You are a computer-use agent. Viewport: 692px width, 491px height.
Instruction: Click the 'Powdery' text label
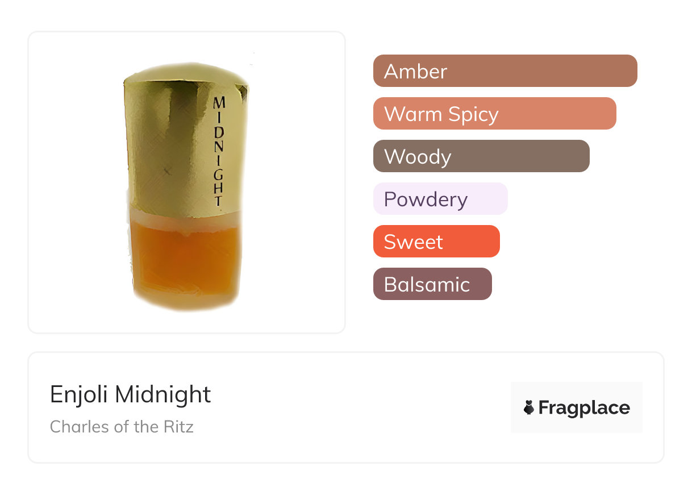(x=426, y=199)
